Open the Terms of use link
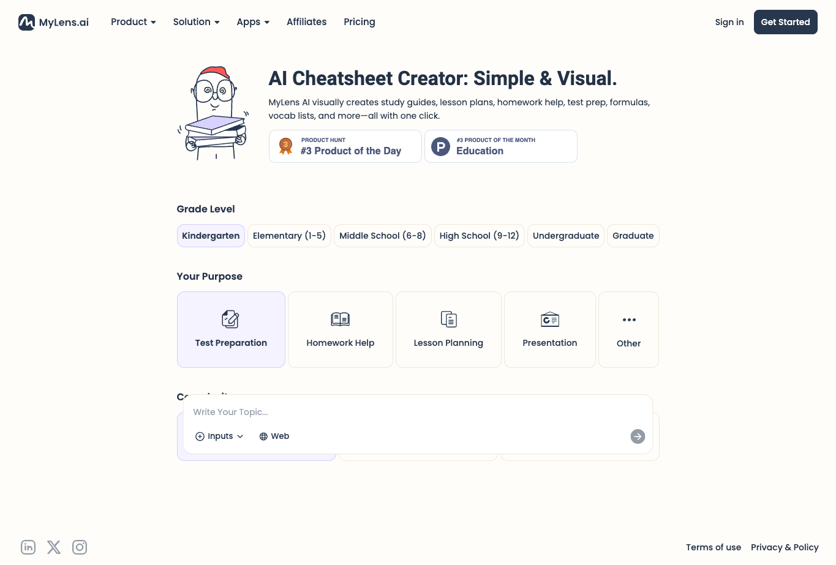 [x=713, y=547]
